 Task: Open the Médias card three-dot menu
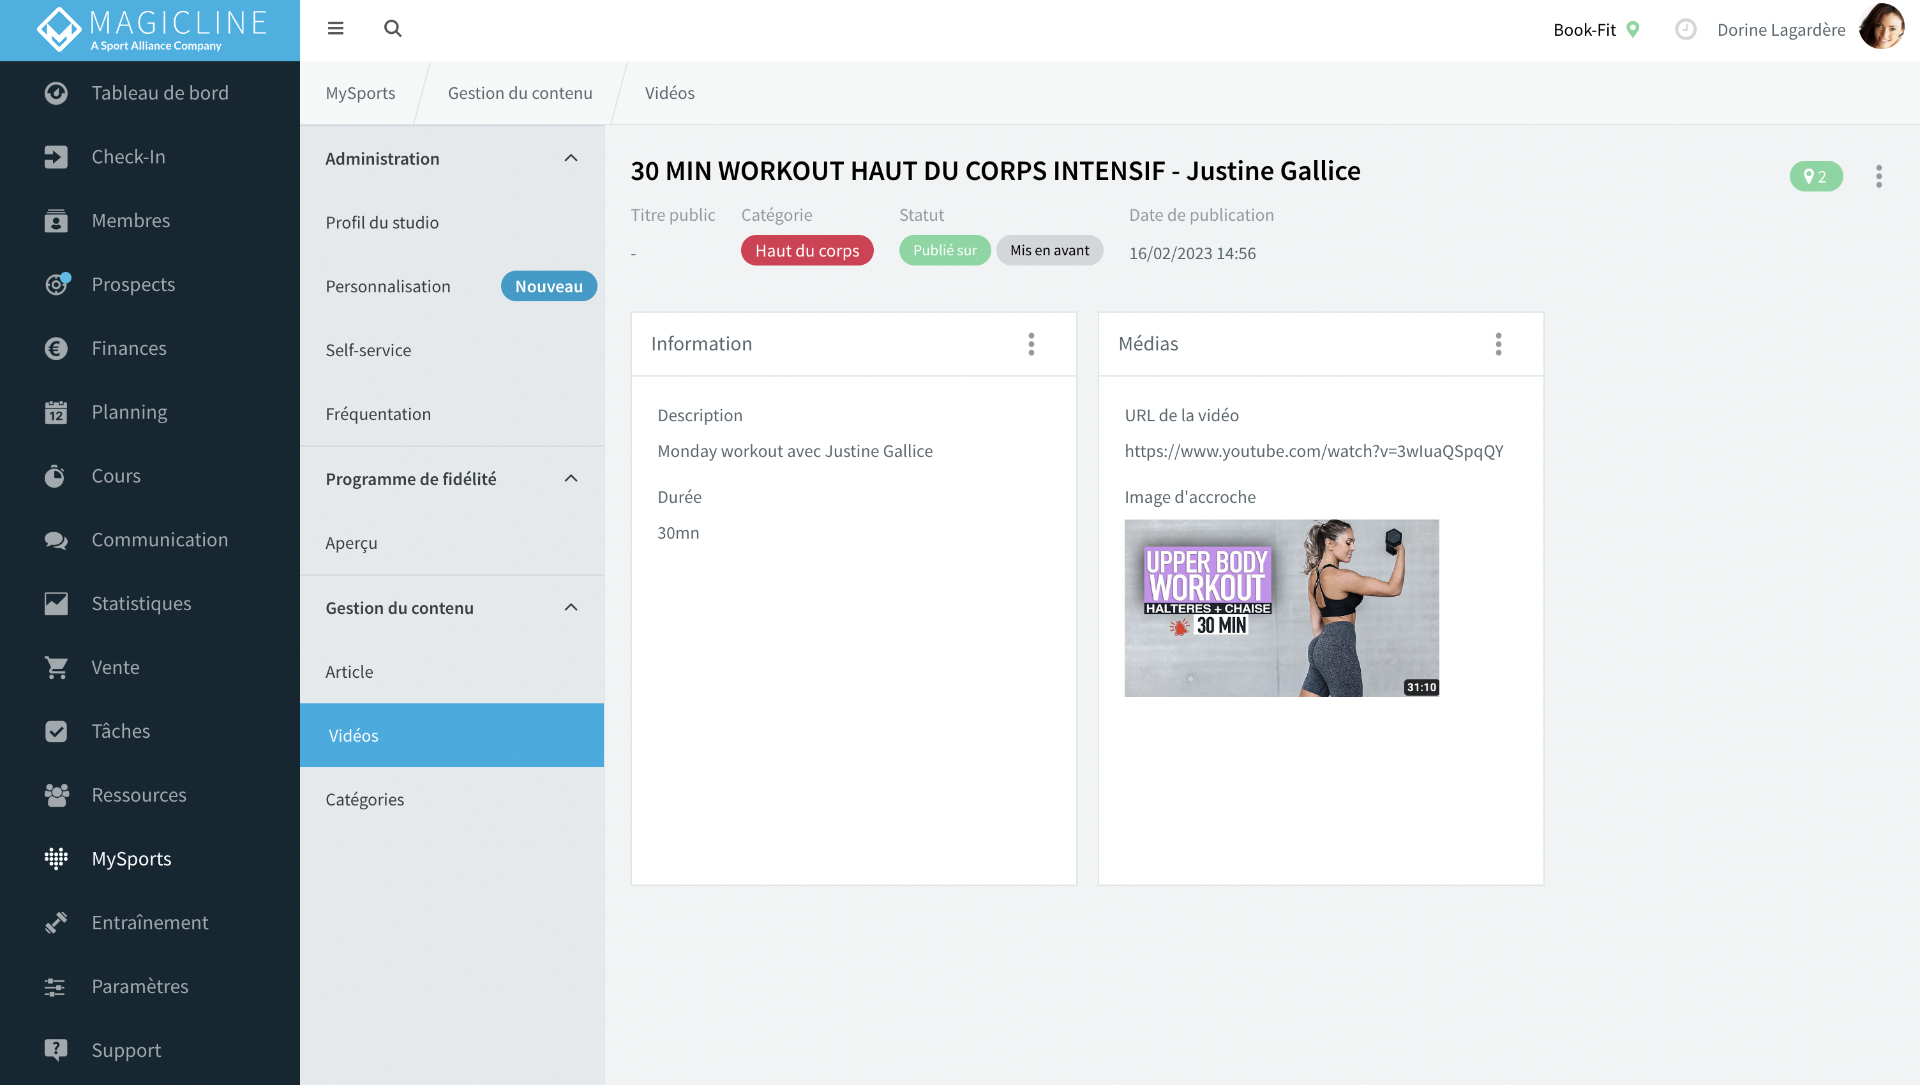point(1498,343)
